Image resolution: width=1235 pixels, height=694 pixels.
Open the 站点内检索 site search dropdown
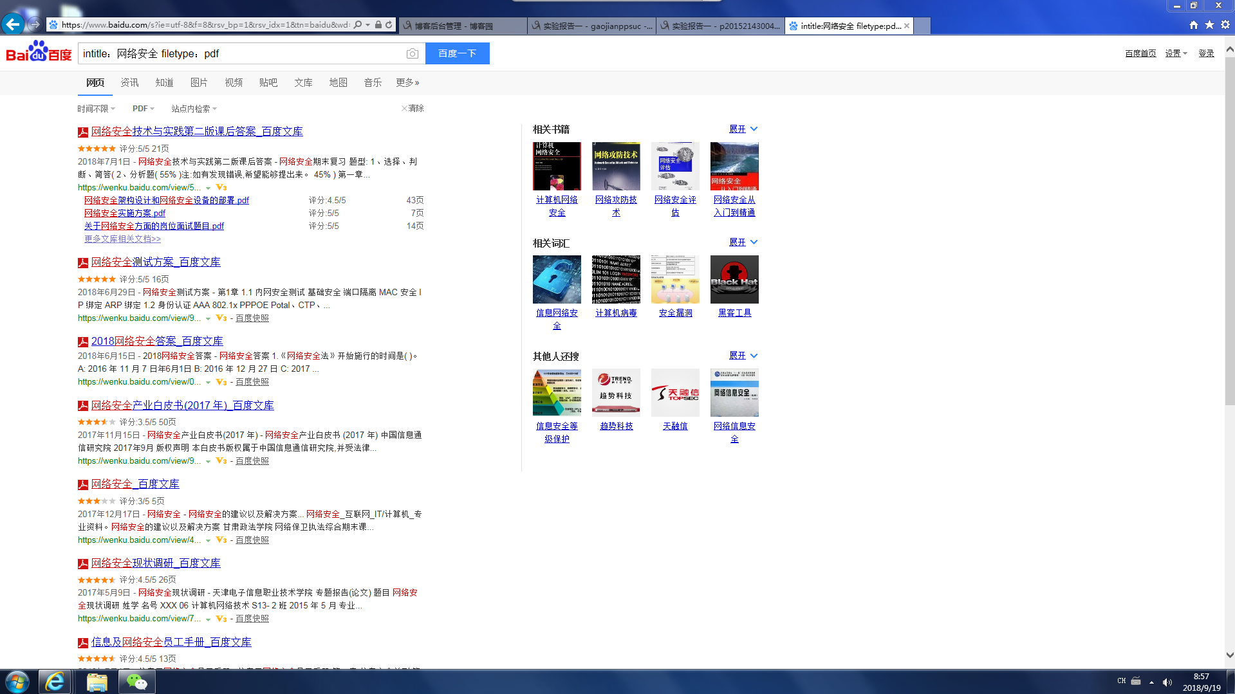[x=194, y=109]
